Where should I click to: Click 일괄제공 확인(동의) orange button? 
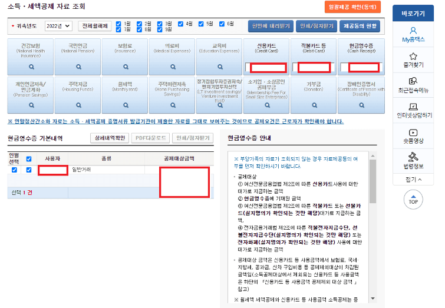(352, 7)
